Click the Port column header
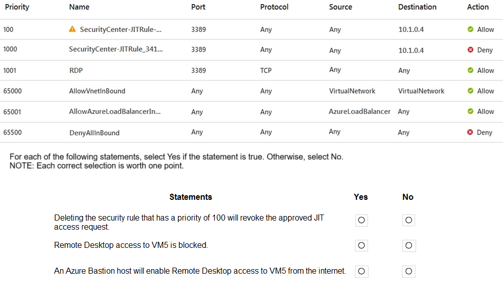 [x=198, y=7]
